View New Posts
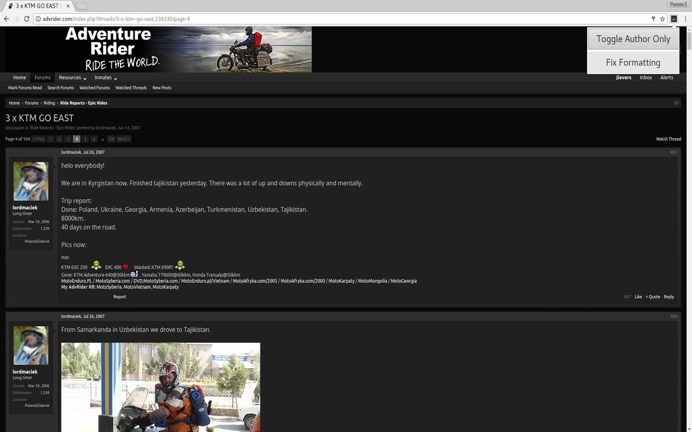The height and width of the screenshot is (432, 692). pyautogui.click(x=162, y=88)
